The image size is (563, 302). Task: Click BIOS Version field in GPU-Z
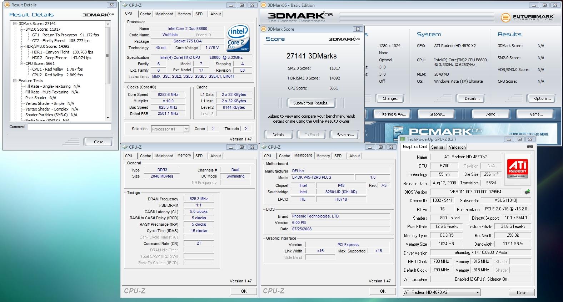[476, 192]
